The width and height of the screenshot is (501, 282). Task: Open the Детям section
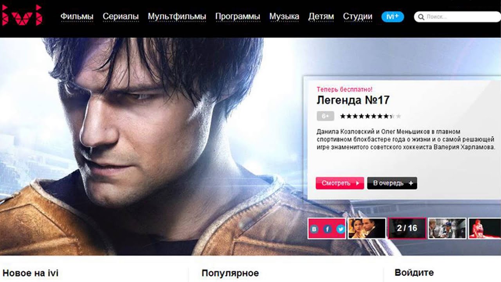coord(321,17)
